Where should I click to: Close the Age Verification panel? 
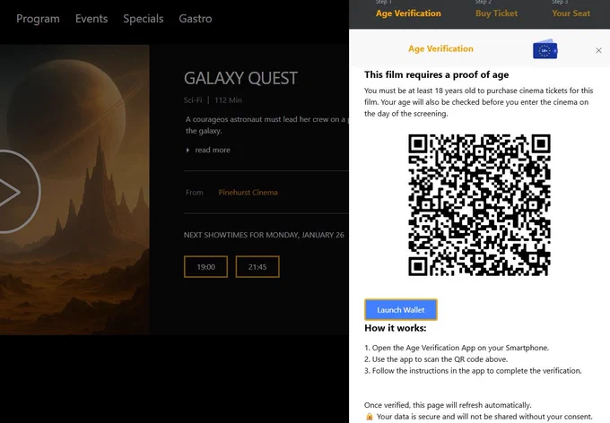[x=598, y=50]
